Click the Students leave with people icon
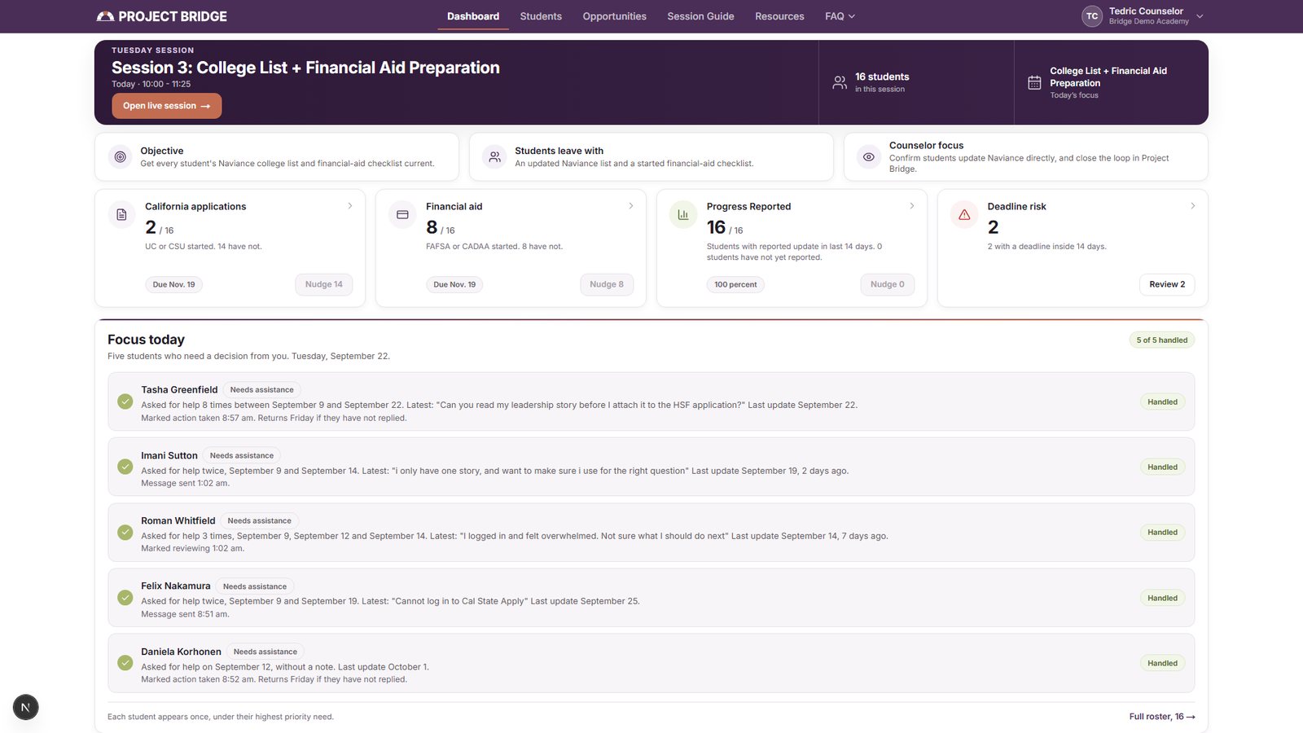Viewport: 1303px width, 733px height. (494, 157)
